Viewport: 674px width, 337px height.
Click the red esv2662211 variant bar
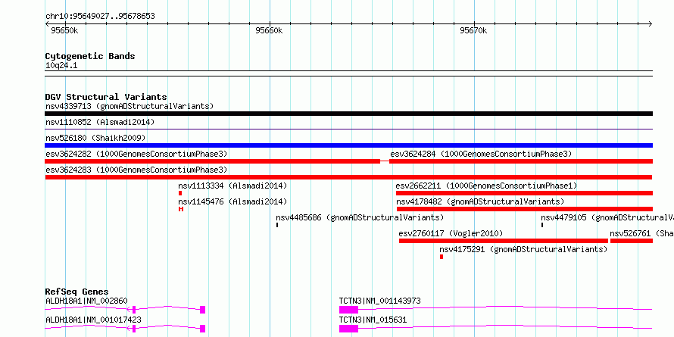[524, 193]
